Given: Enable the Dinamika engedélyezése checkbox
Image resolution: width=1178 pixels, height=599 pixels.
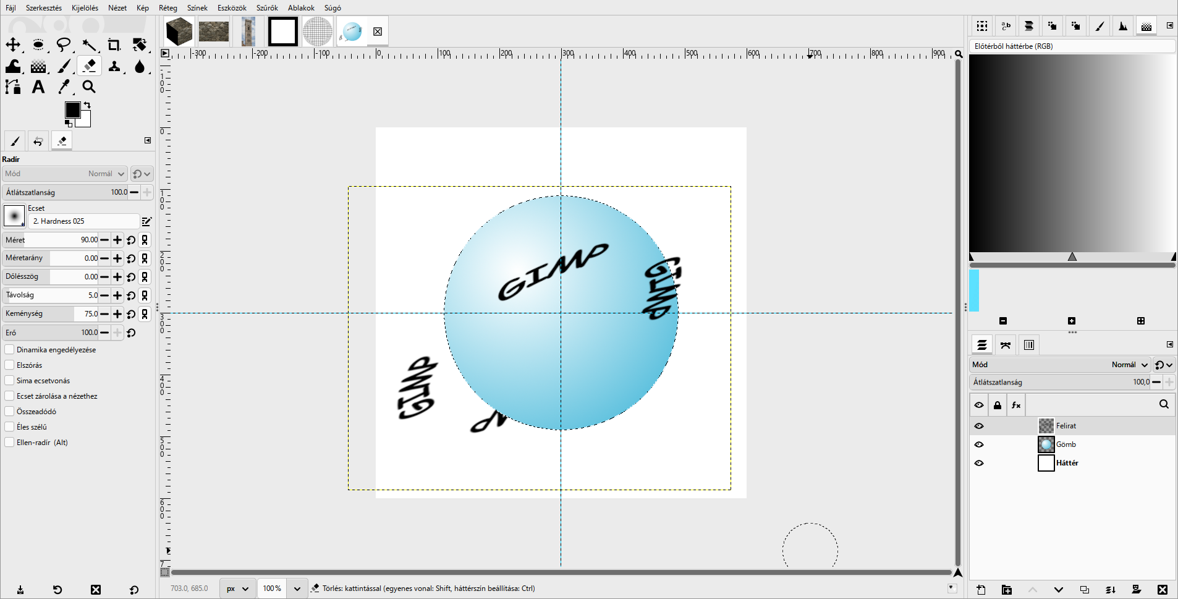Looking at the screenshot, I should click(9, 350).
